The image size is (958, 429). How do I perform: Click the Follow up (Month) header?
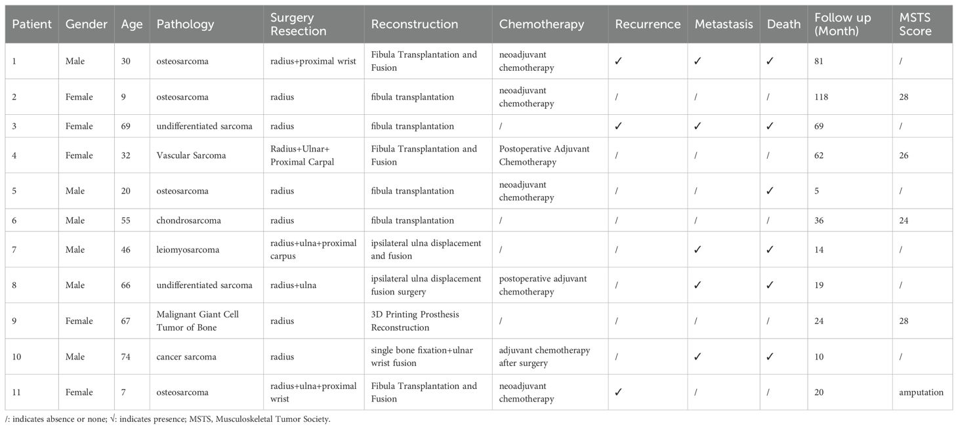pyautogui.click(x=842, y=24)
